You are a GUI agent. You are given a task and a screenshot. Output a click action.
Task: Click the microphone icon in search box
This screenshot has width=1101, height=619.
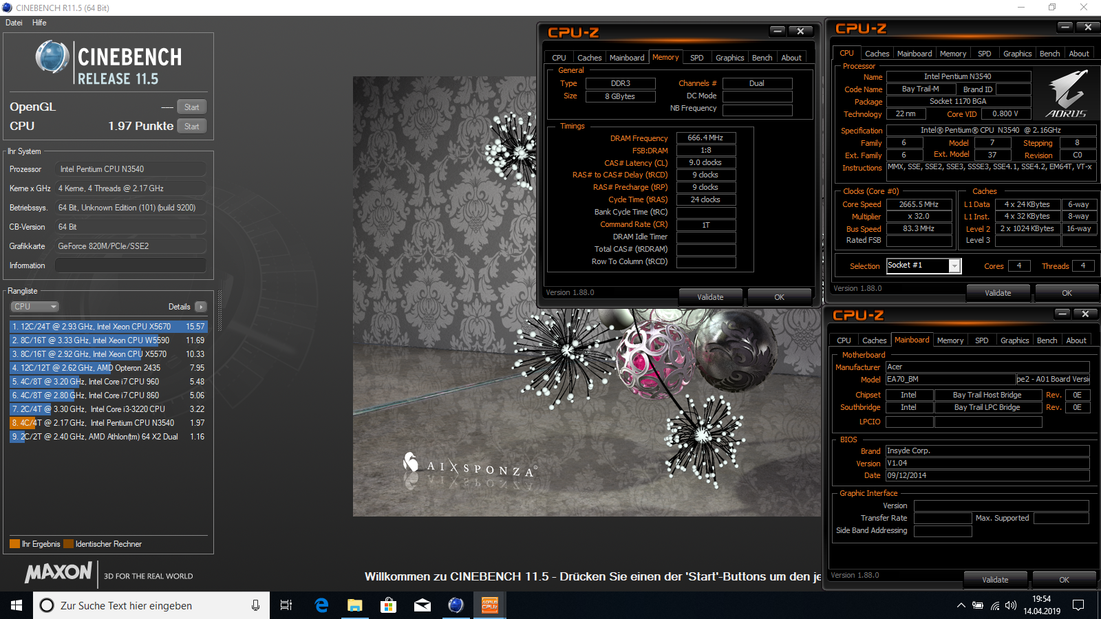(255, 605)
